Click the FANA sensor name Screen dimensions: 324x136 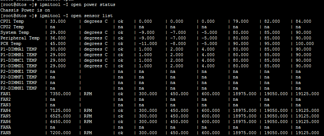coord(6,127)
